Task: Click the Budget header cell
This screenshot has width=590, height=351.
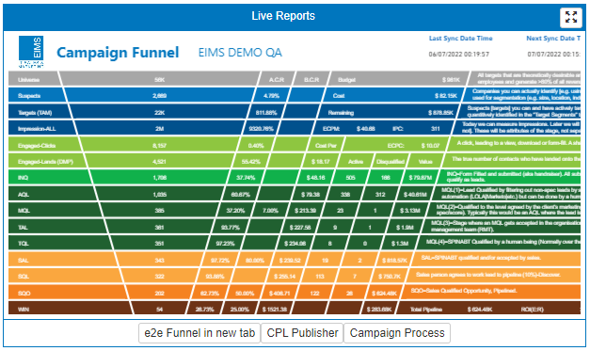Action: point(346,80)
